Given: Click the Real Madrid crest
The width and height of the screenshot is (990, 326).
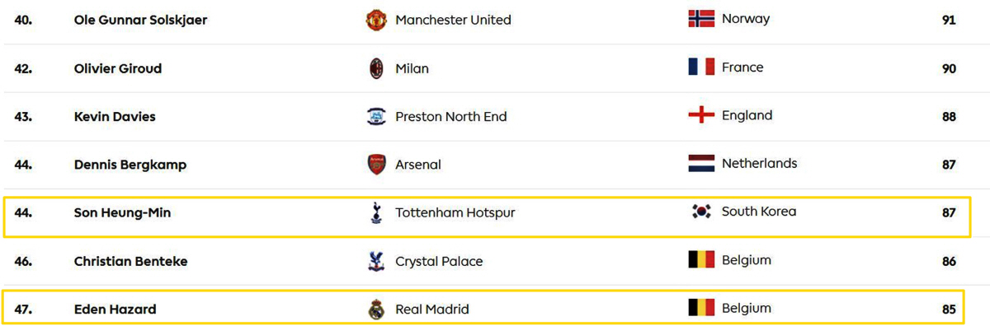Looking at the screenshot, I should pyautogui.click(x=376, y=310).
